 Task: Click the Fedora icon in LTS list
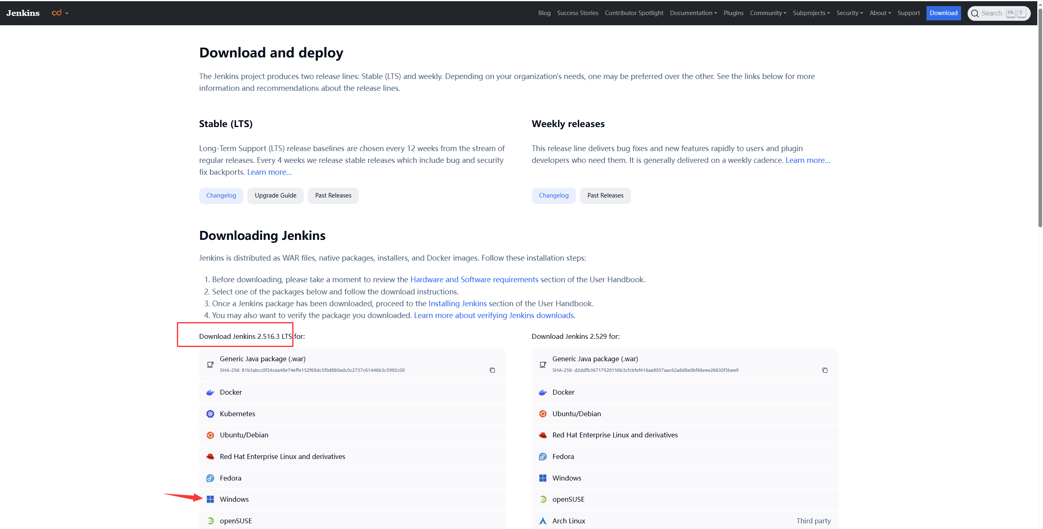coord(210,478)
